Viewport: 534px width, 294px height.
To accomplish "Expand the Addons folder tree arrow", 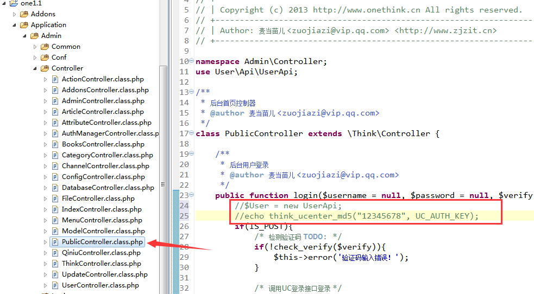I will pyautogui.click(x=15, y=14).
